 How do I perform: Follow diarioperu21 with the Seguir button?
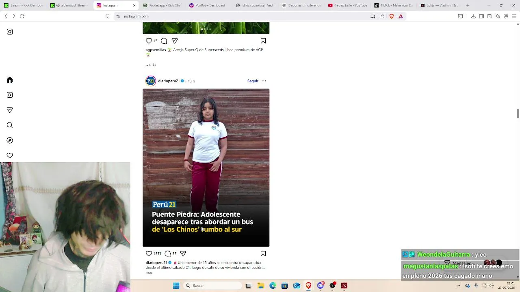click(253, 81)
